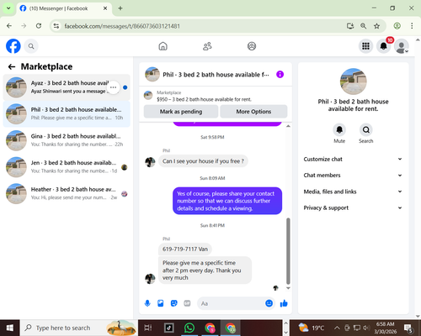Open three-dot options on Ayaz conversation

coord(113,87)
